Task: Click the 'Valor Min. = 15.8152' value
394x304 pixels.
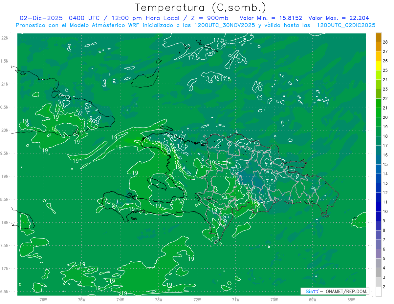Action: pyautogui.click(x=271, y=18)
